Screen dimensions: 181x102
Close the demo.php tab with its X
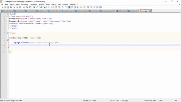coord(150,11)
